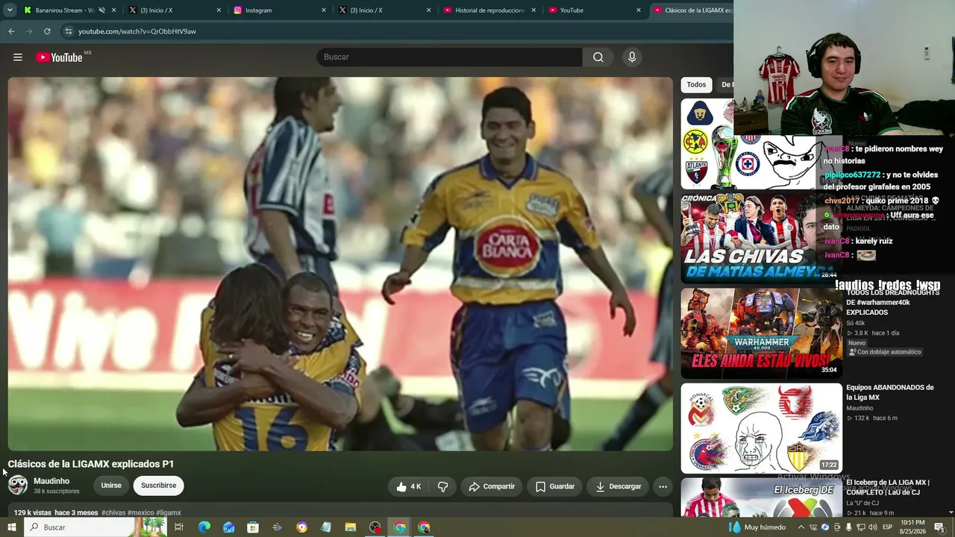Open the clock showing 10:51 PM

[x=912, y=527]
